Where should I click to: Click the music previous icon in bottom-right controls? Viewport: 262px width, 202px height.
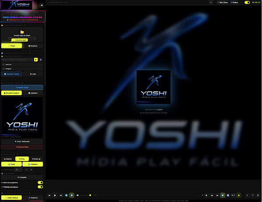pos(212,195)
